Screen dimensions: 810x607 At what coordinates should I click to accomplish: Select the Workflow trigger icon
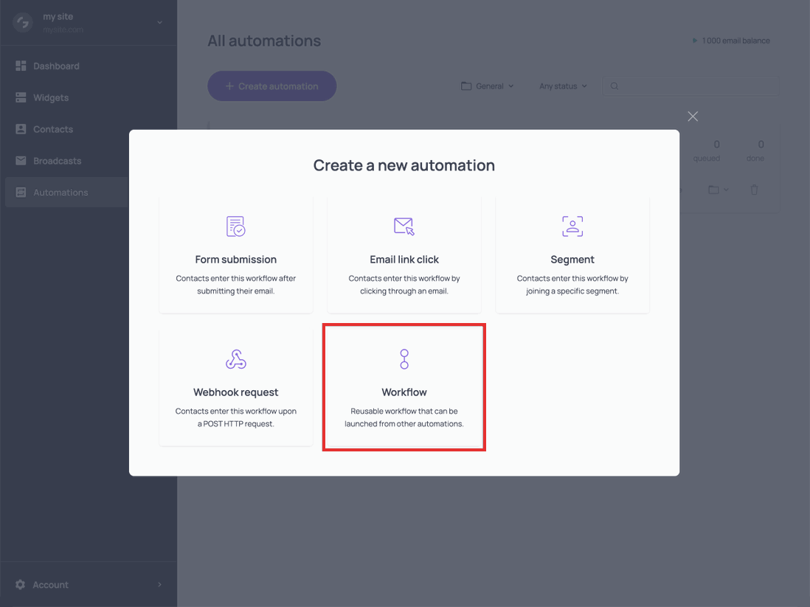point(404,359)
